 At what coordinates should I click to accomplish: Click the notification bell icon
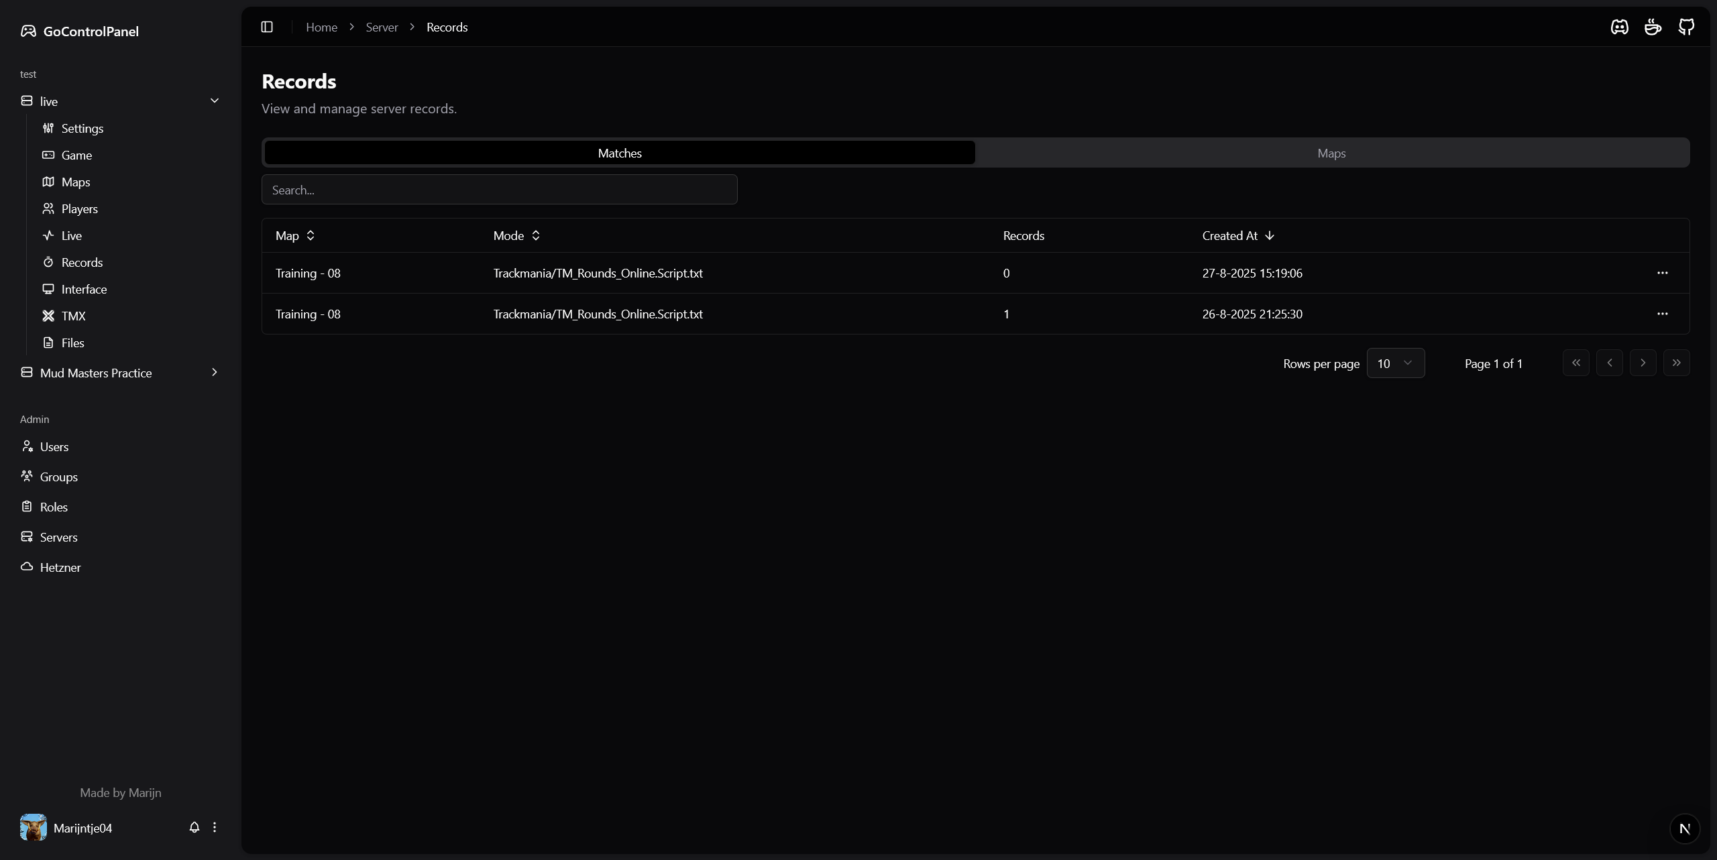(x=195, y=827)
